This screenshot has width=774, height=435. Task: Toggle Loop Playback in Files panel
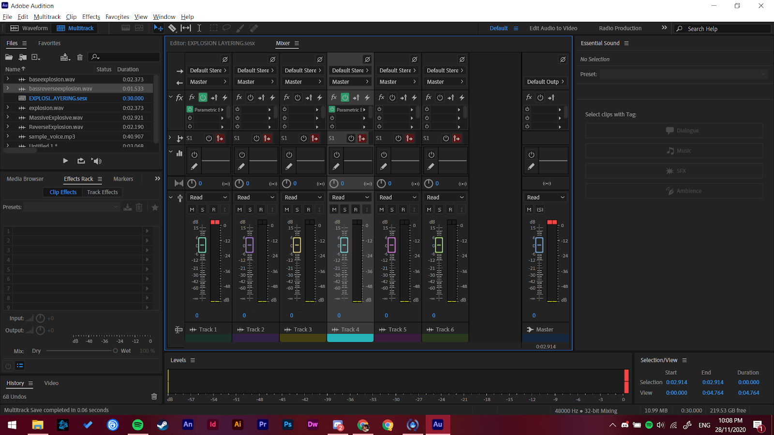[81, 161]
